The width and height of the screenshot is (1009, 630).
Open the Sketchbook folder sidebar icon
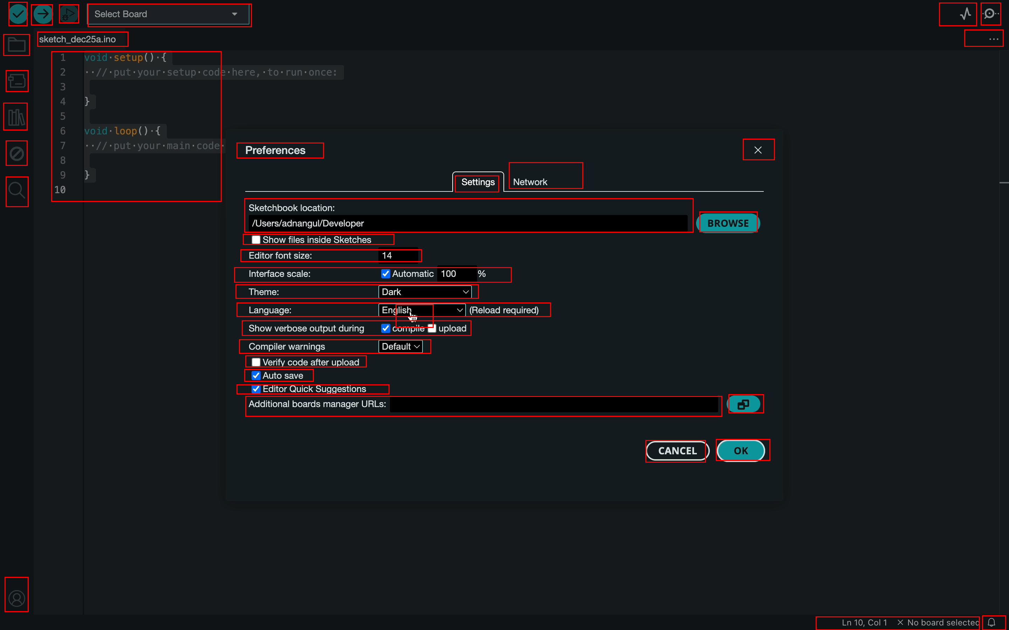pyautogui.click(x=17, y=44)
